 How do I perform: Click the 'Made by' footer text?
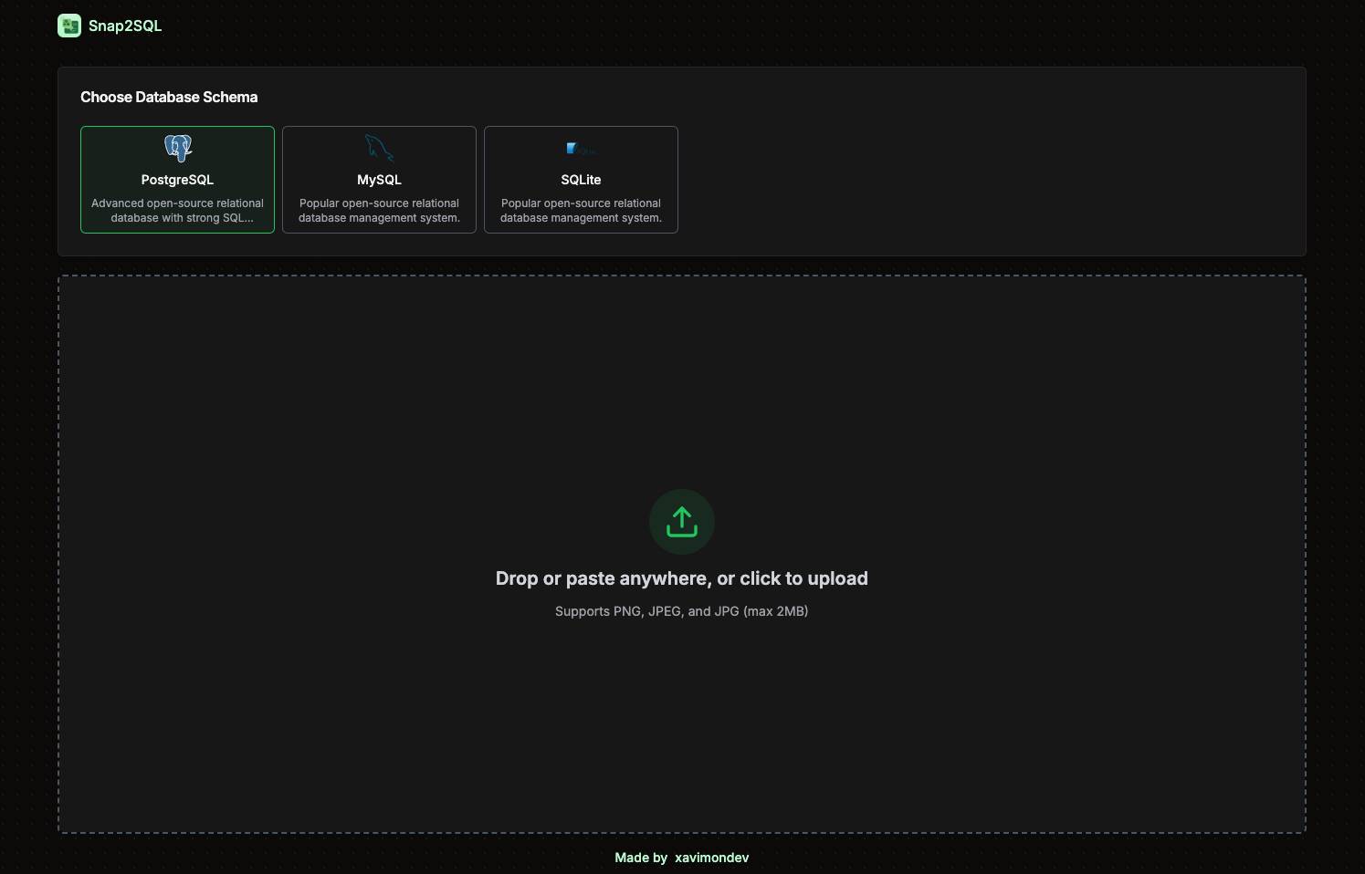[641, 858]
